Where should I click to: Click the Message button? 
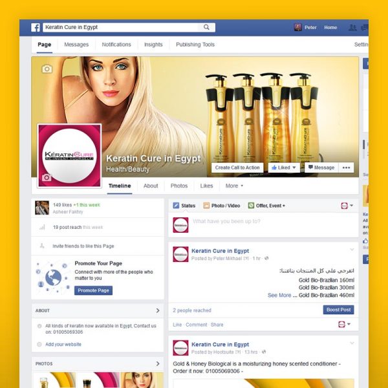tap(321, 167)
